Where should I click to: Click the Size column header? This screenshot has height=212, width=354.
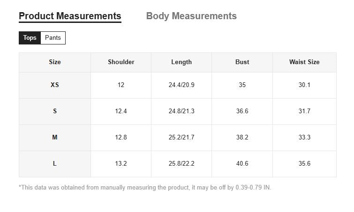[55, 62]
